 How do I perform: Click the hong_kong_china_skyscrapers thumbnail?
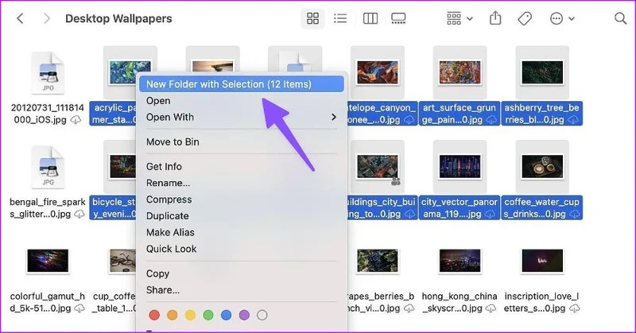point(460,261)
